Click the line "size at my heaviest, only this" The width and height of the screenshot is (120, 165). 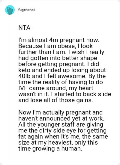[x=58, y=142]
